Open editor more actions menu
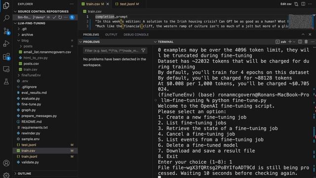The image size is (316, 178). point(310,4)
